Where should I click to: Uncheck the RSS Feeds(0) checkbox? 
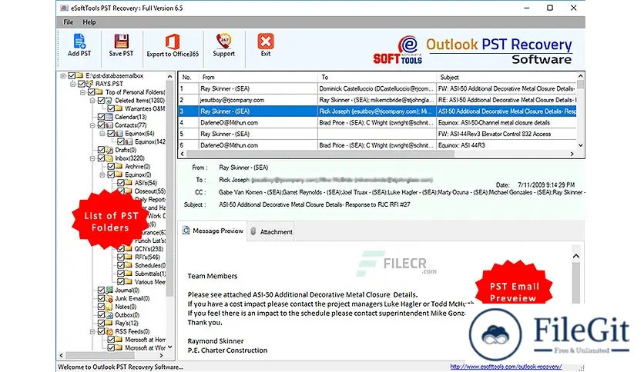101,331
